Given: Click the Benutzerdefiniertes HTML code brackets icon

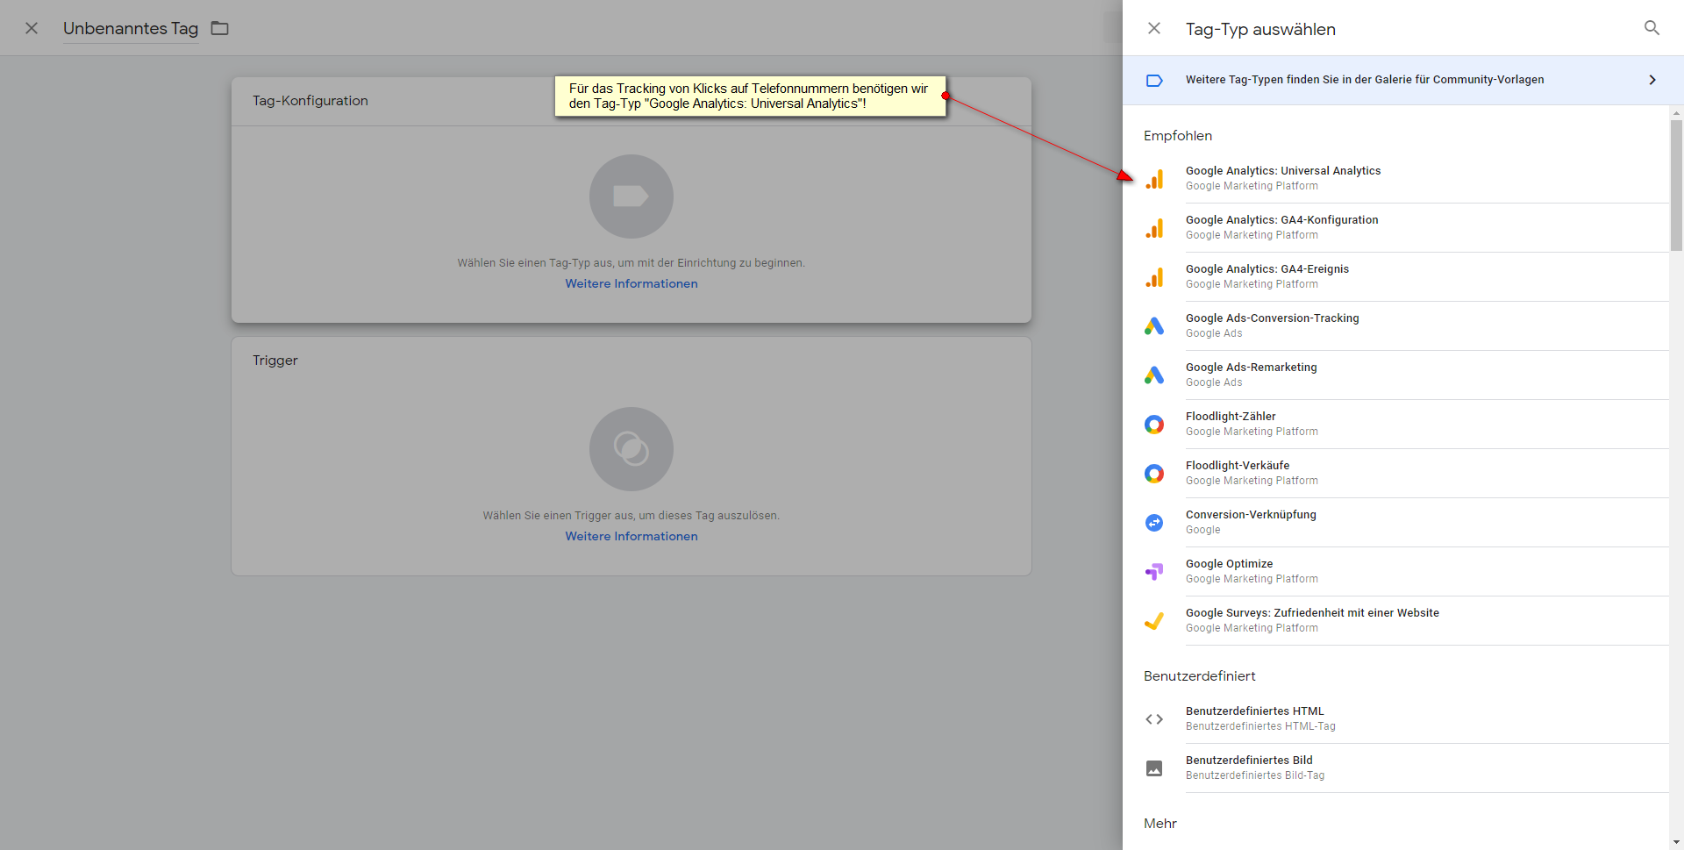Looking at the screenshot, I should coord(1154,719).
